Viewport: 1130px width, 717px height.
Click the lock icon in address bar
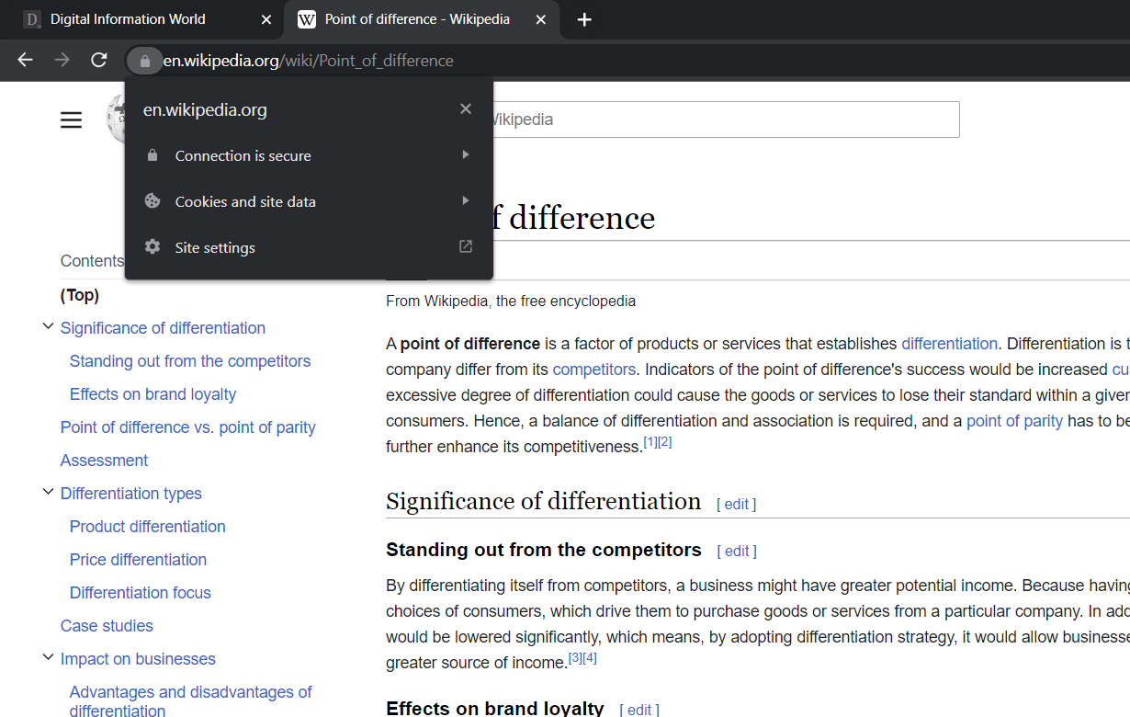click(144, 61)
